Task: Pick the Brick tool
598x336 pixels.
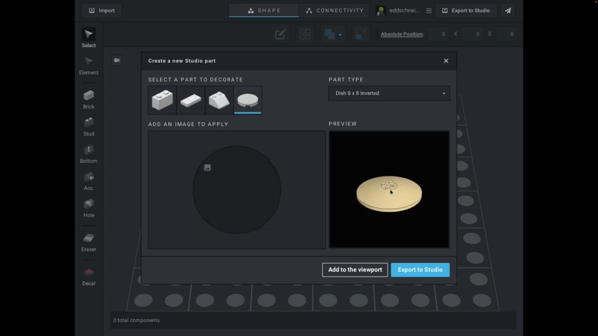Action: [88, 100]
